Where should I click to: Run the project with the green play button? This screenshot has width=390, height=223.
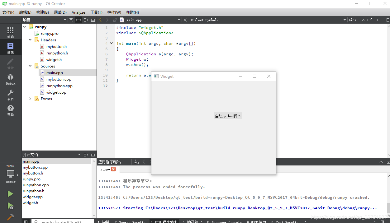click(10, 193)
